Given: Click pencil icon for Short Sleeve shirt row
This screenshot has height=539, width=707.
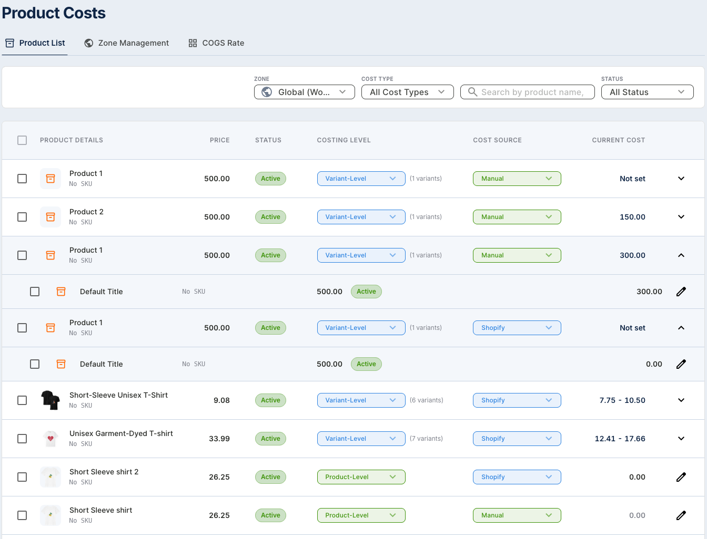Looking at the screenshot, I should coord(681,515).
